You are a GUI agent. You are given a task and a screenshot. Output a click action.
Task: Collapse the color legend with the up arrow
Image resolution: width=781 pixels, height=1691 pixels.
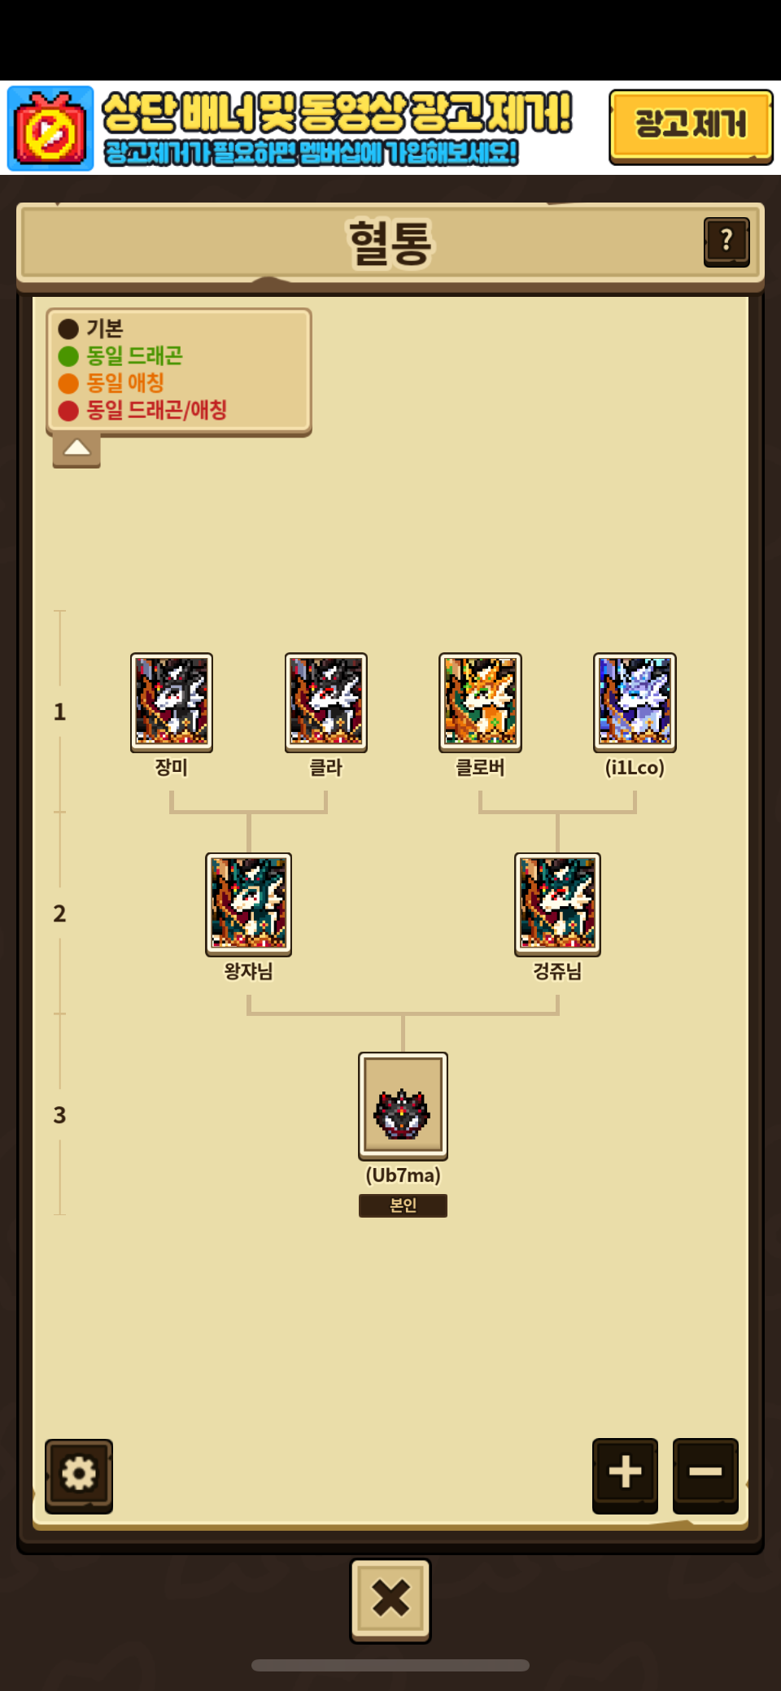[x=76, y=449]
